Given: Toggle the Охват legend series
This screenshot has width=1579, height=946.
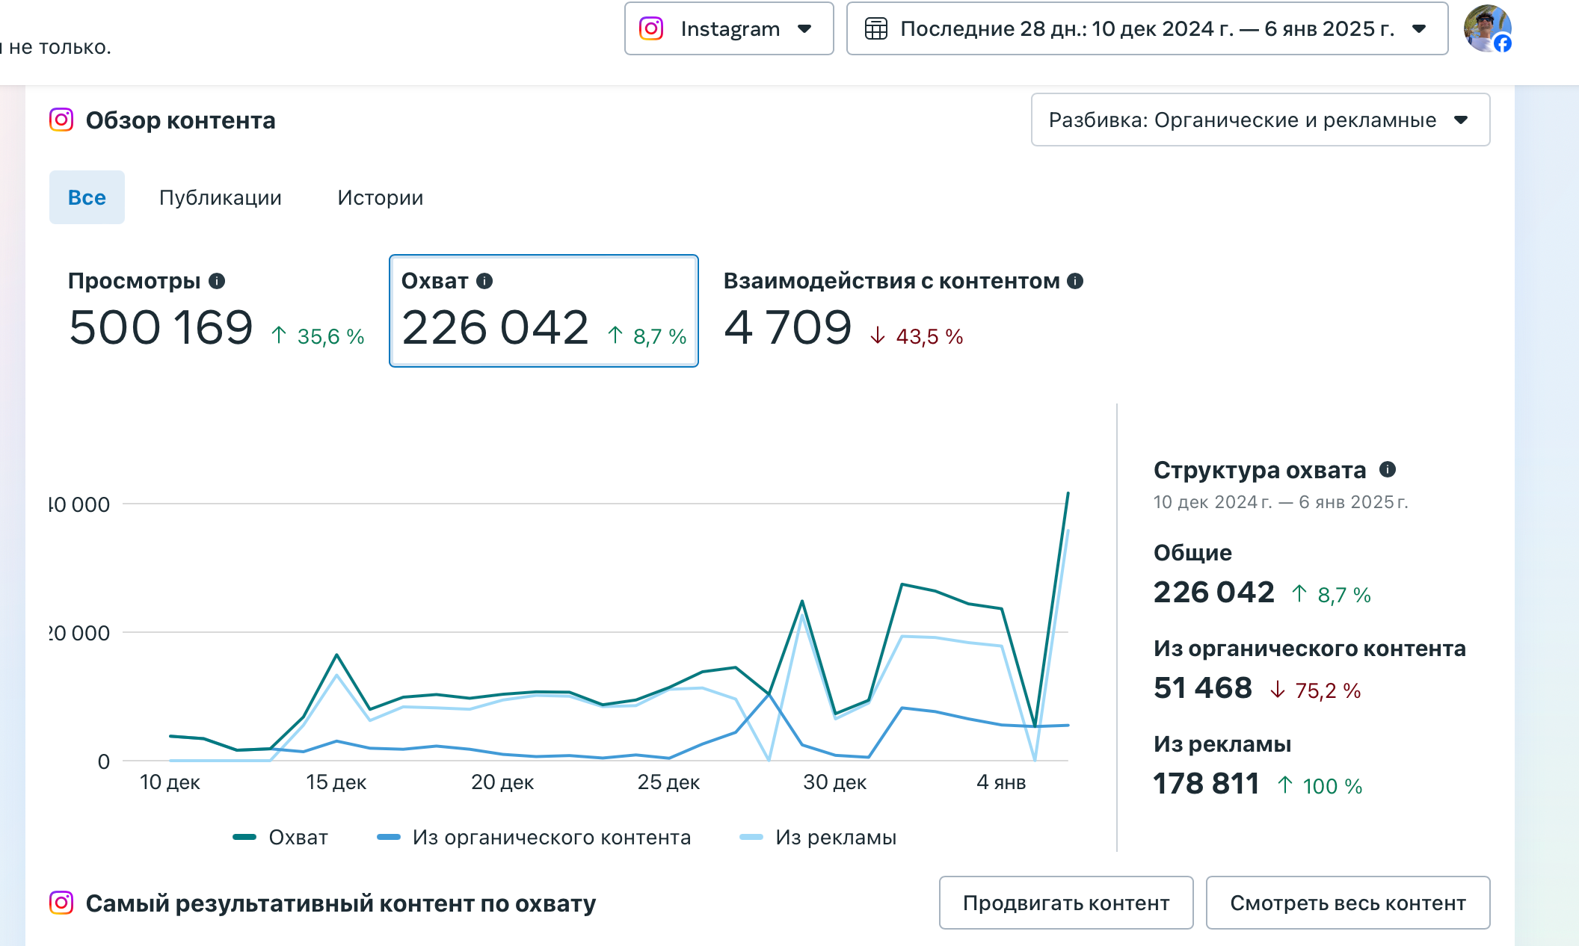Looking at the screenshot, I should tap(280, 837).
